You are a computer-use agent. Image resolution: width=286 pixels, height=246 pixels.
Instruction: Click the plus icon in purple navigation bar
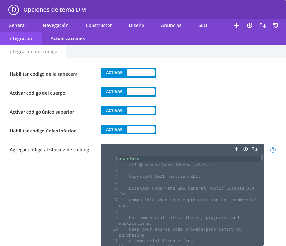point(237,25)
